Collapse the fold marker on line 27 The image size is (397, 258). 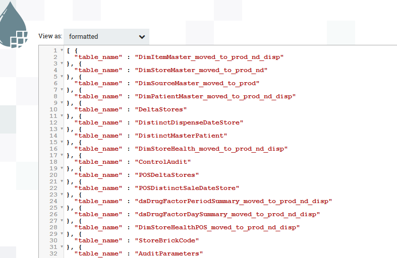pyautogui.click(x=62, y=221)
